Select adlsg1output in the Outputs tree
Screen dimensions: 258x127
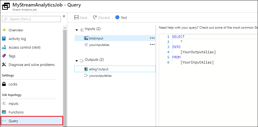(x=115, y=69)
